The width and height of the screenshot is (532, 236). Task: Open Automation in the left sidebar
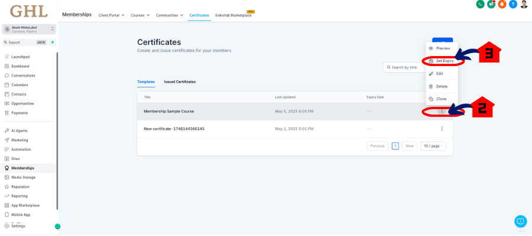21,149
